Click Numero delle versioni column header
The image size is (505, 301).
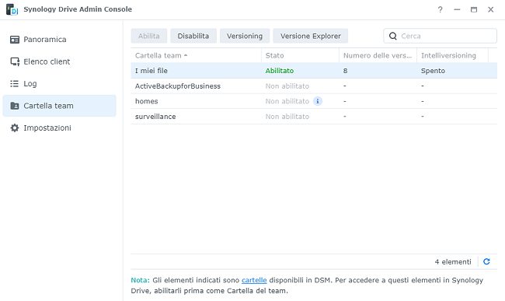tap(378, 55)
